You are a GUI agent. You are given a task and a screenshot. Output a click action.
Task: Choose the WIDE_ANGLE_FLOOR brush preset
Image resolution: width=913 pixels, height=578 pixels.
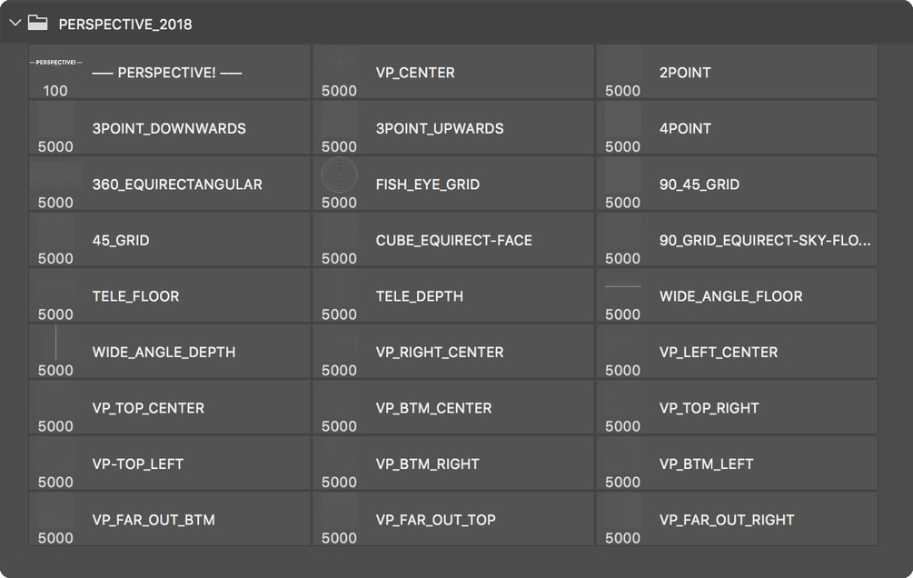(x=737, y=295)
